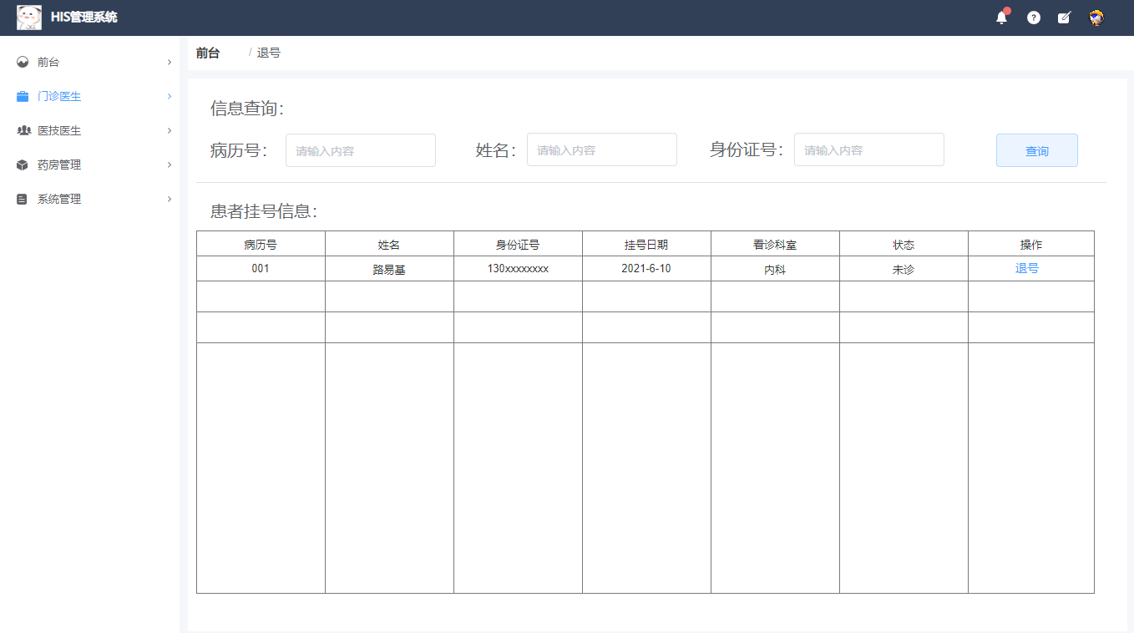Click the 医技医生 people icon

pyautogui.click(x=23, y=130)
